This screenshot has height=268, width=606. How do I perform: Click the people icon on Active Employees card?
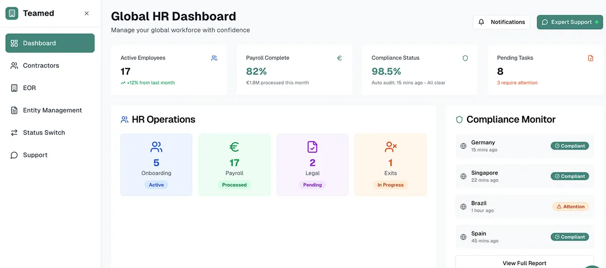tap(214, 58)
